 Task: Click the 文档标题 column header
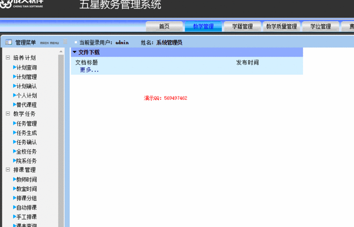coord(86,62)
